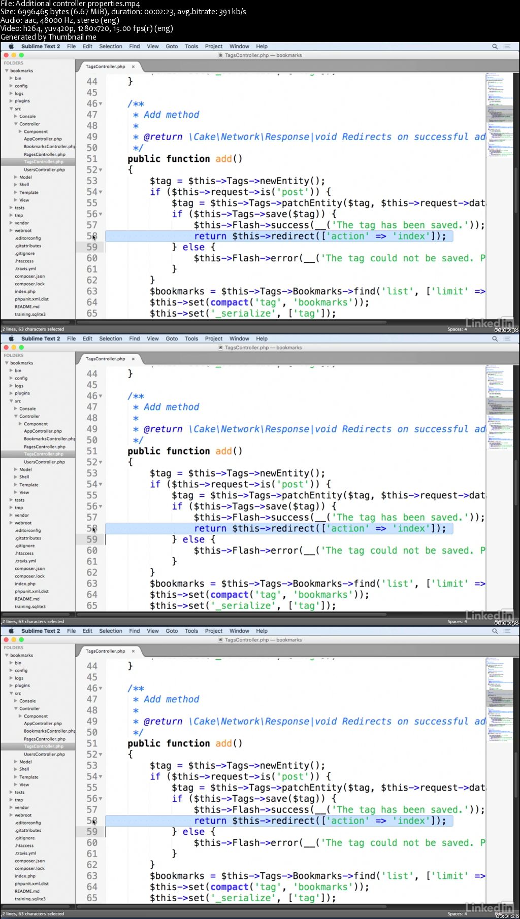Open the File menu in the 00:00:38 frame

click(x=72, y=46)
